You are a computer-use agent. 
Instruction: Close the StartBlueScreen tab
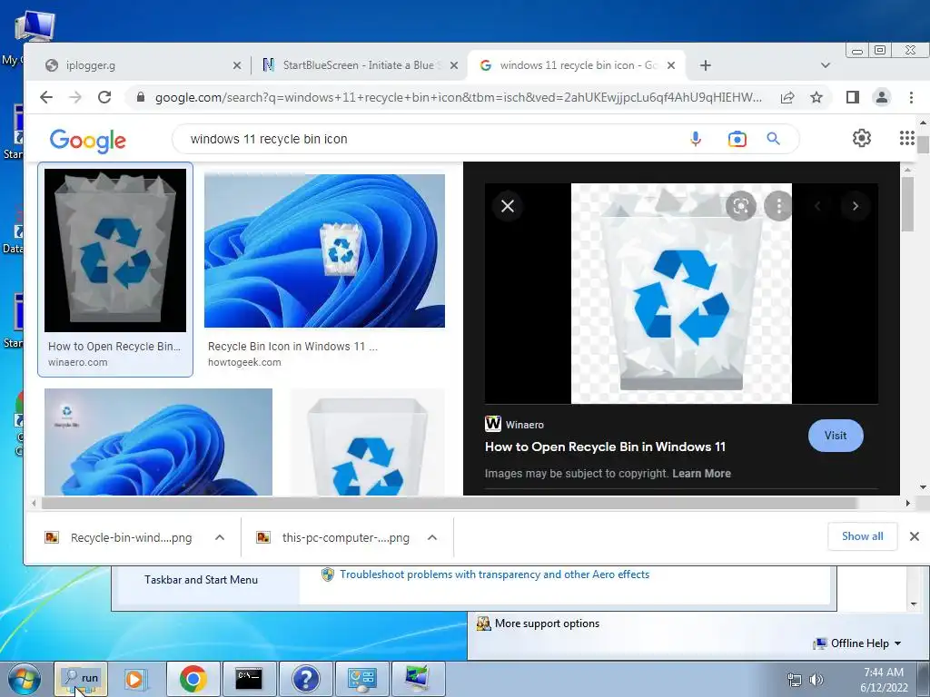coord(454,65)
